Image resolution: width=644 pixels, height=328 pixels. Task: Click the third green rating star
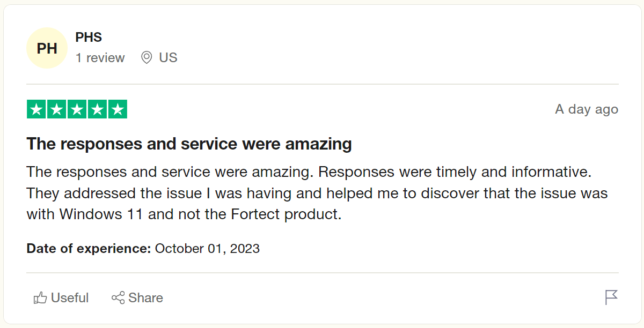coord(77,109)
